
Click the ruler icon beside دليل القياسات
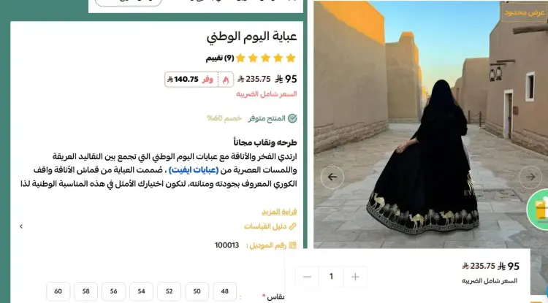tap(292, 226)
